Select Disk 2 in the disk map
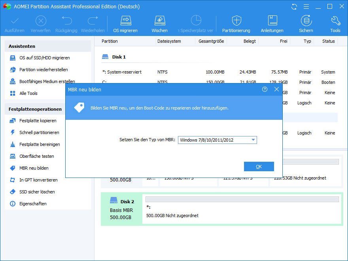Screen dimensions: 348x261 (x=121, y=209)
